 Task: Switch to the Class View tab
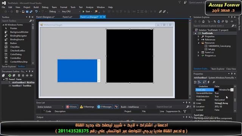[x=231, y=69]
